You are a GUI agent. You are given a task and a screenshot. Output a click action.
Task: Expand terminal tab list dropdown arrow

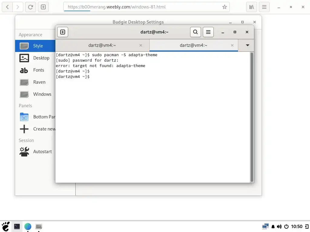pos(247,45)
